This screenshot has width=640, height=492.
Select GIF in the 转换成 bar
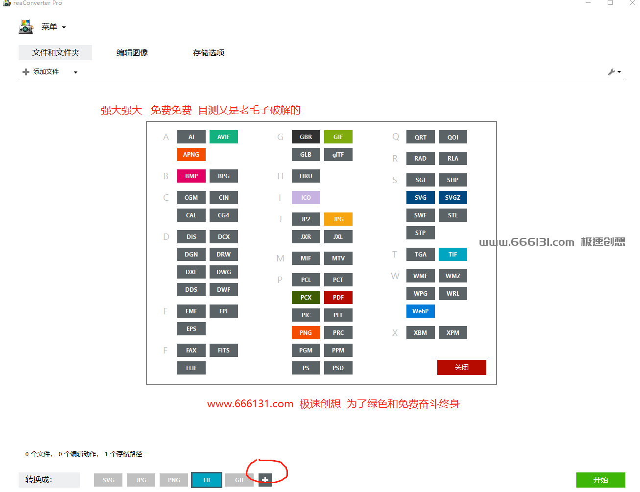pos(239,480)
